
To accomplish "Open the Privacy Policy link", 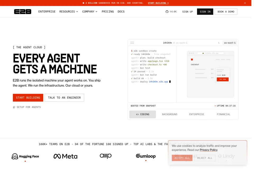I will click(x=208, y=150).
